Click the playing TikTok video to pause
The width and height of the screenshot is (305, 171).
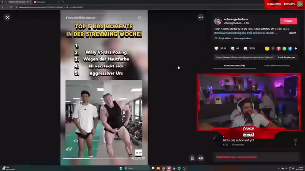[104, 87]
